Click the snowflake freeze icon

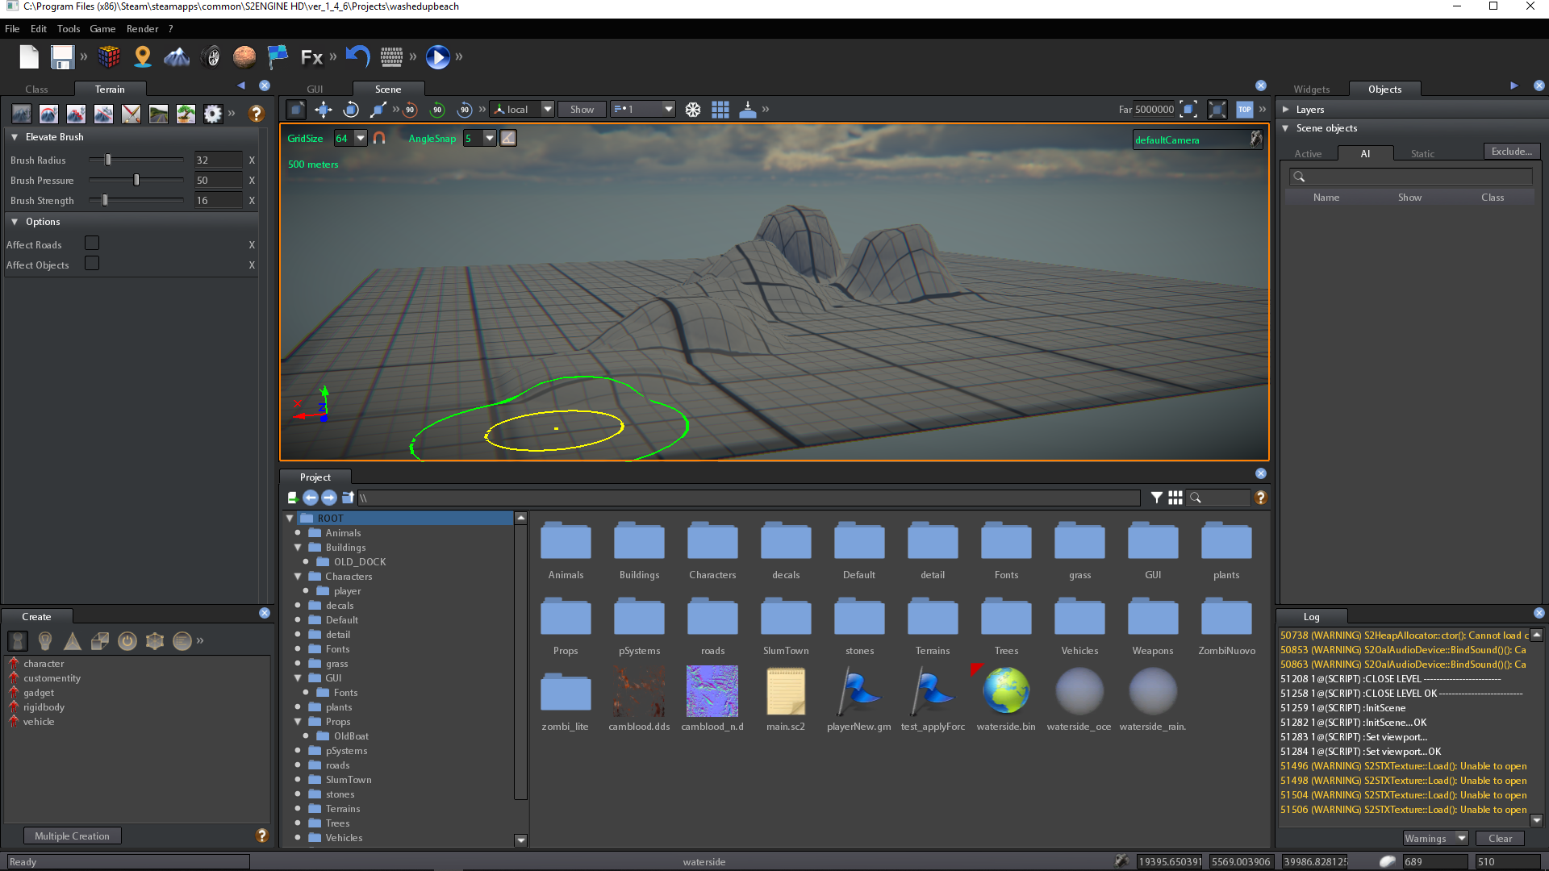pos(693,110)
